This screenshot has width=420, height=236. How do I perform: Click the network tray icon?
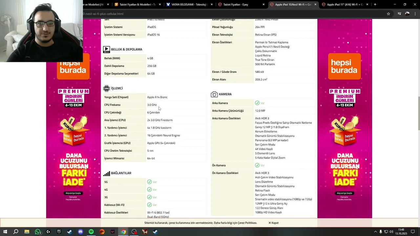point(386,232)
